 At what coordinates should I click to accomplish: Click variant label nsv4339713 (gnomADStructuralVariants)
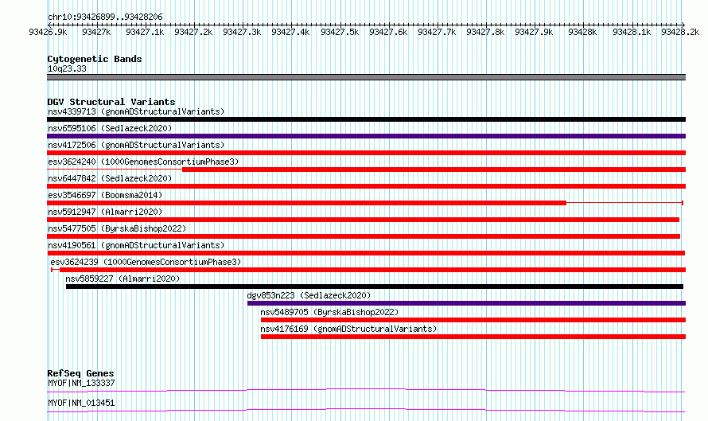click(136, 111)
